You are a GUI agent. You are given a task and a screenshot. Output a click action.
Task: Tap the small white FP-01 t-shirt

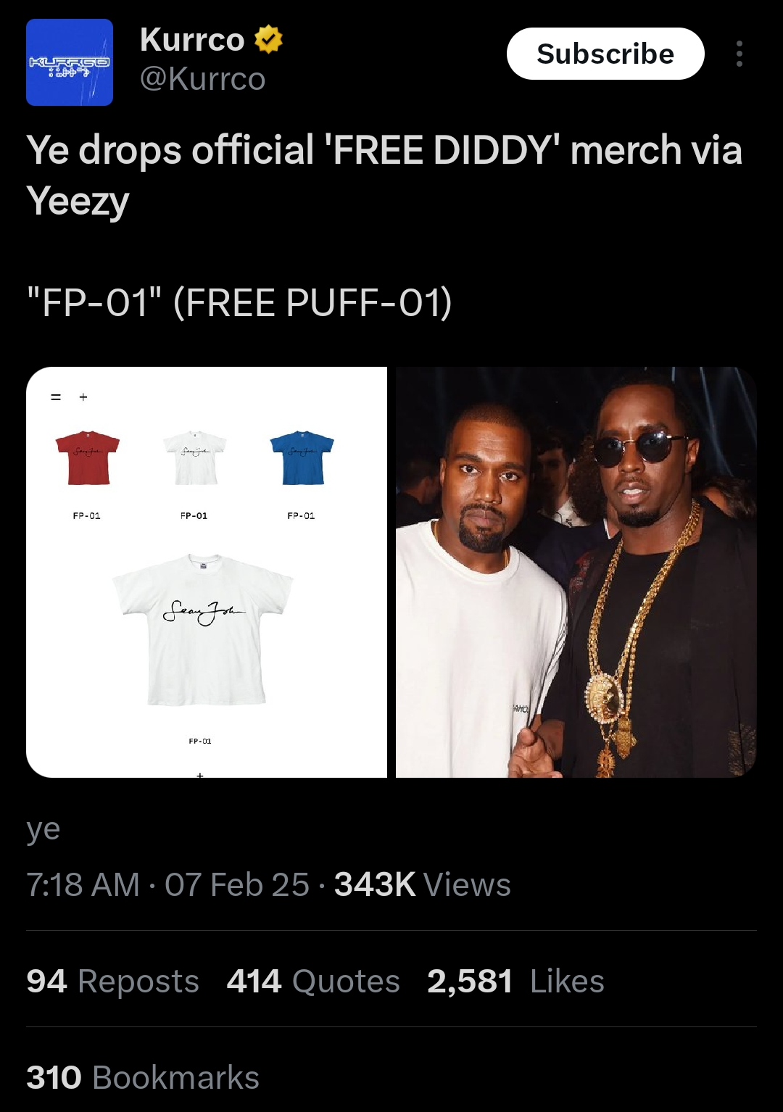click(x=194, y=457)
